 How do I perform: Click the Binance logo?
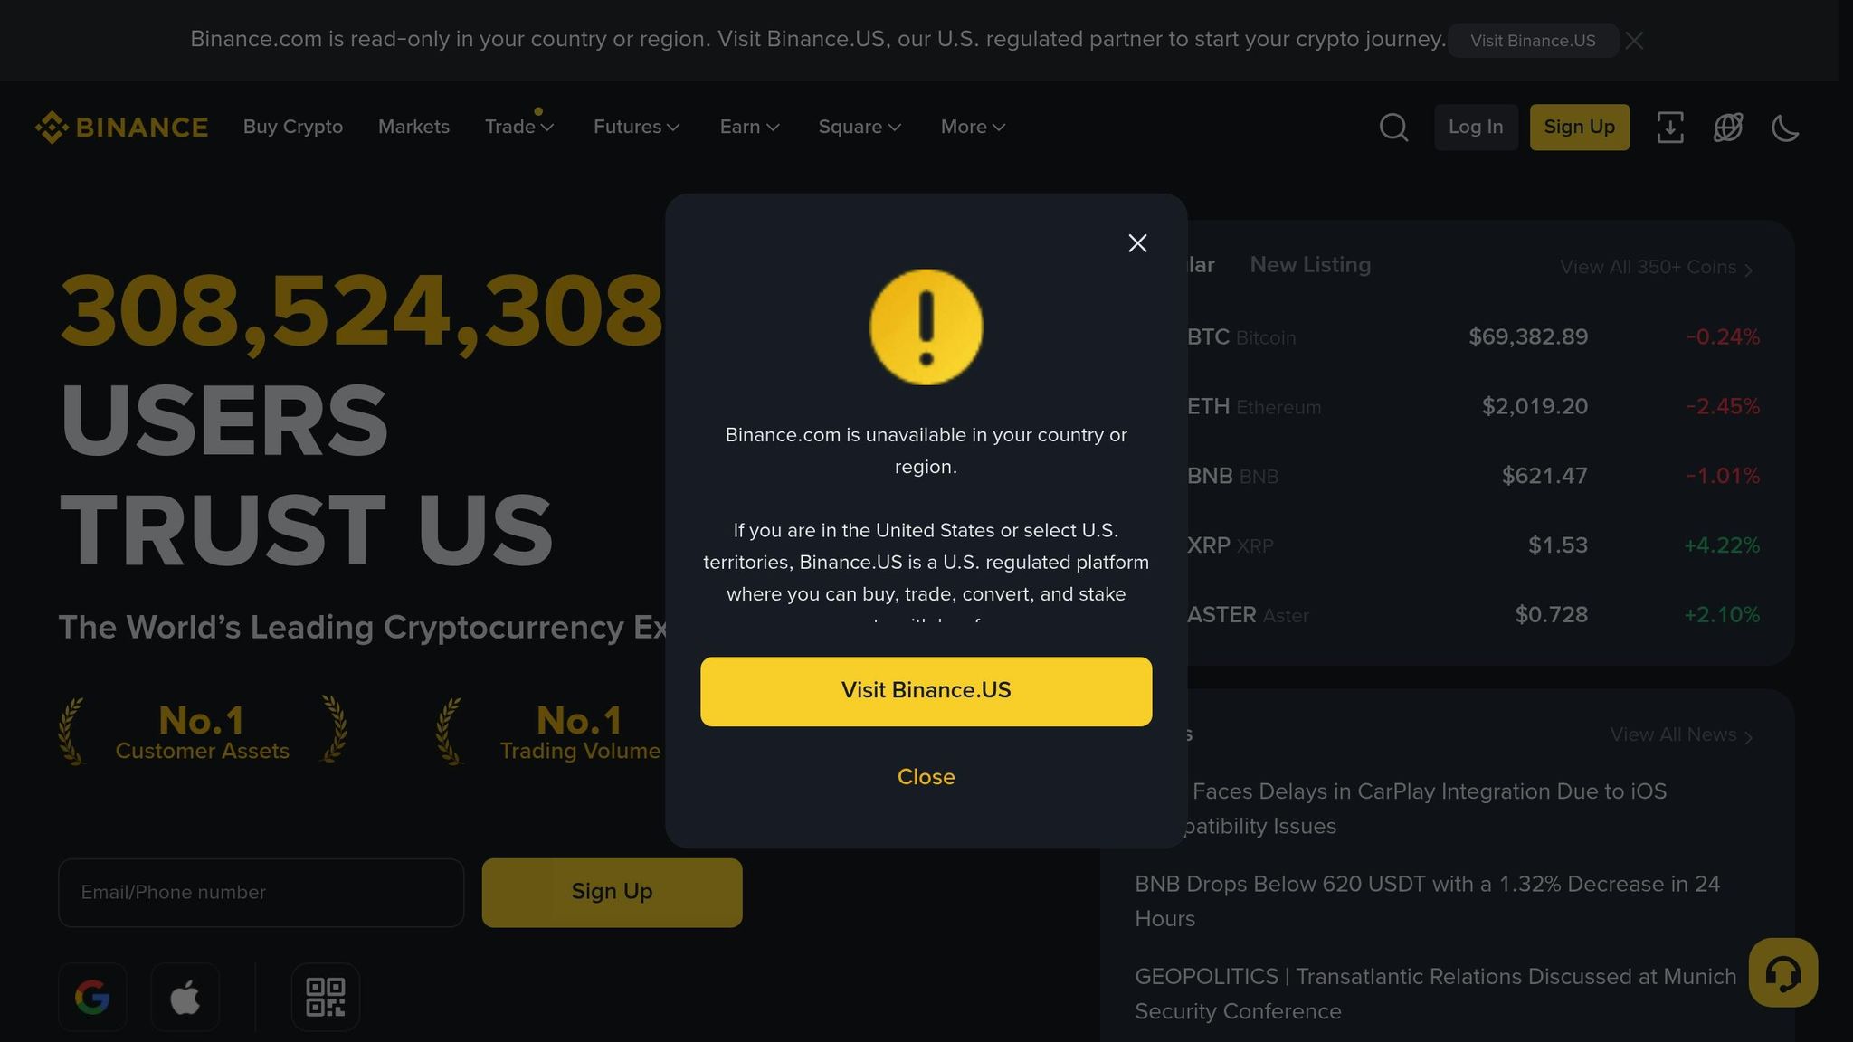(x=121, y=127)
